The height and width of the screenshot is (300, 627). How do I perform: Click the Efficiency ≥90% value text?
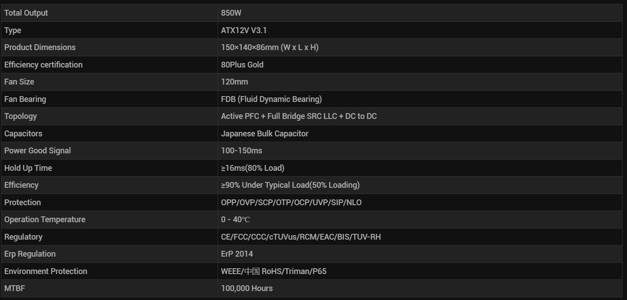point(290,185)
